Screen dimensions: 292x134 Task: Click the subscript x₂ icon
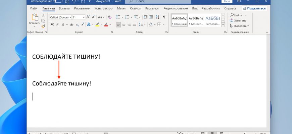77,24
